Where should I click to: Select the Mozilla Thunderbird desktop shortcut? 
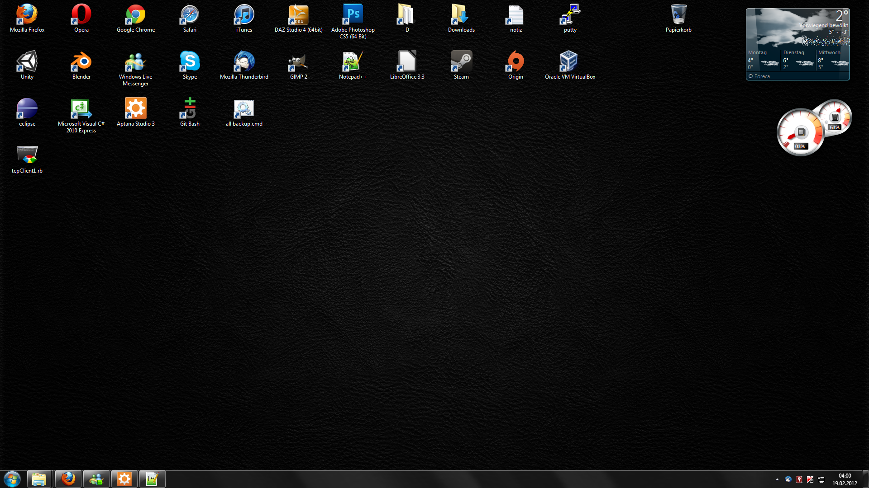click(x=244, y=66)
